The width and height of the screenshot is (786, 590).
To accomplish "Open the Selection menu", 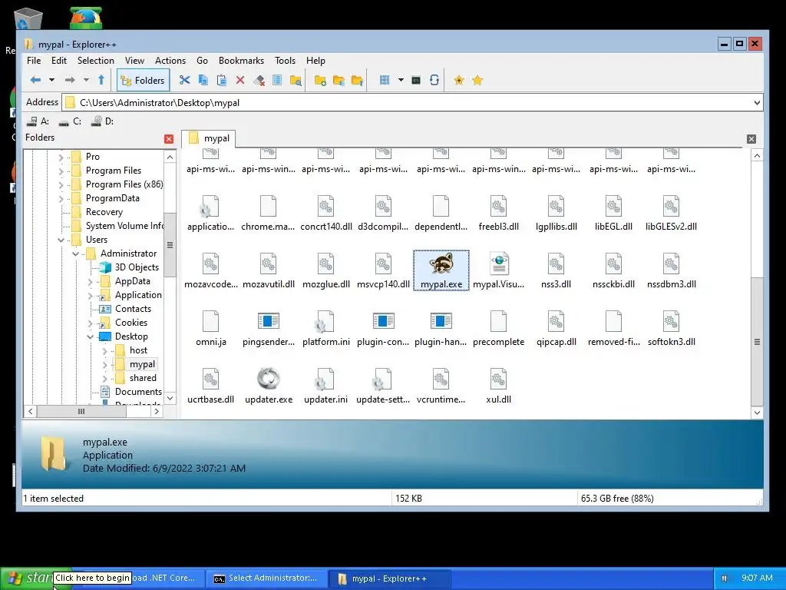I will point(96,61).
